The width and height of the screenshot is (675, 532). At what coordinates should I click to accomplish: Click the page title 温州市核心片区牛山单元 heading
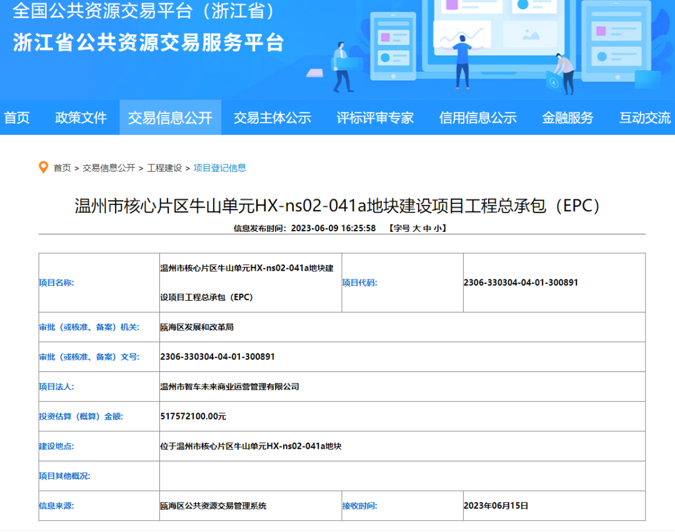[x=337, y=206]
